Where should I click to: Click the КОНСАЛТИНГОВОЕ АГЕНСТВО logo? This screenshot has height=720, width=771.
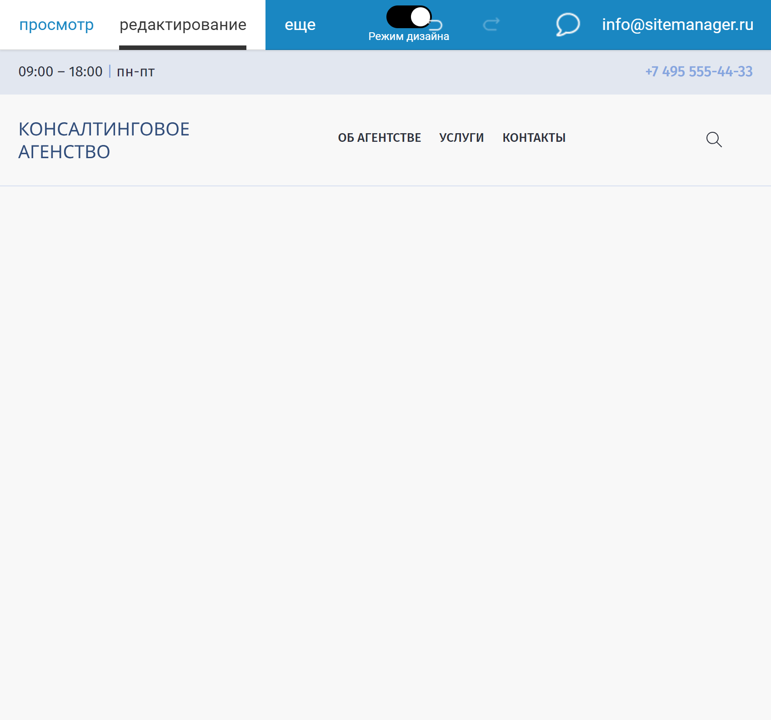tap(104, 140)
